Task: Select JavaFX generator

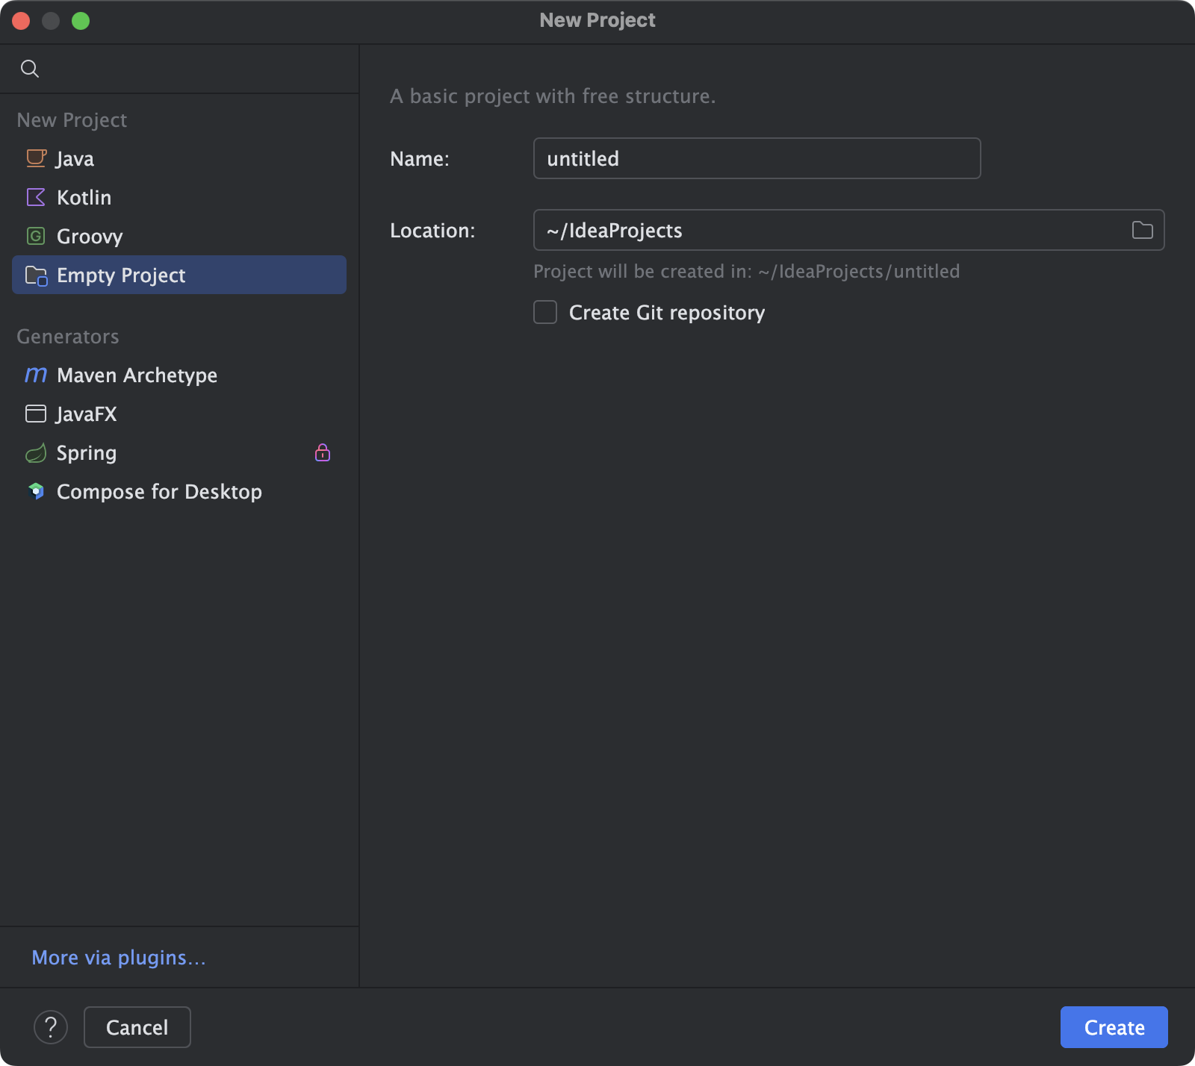Action: [x=179, y=414]
